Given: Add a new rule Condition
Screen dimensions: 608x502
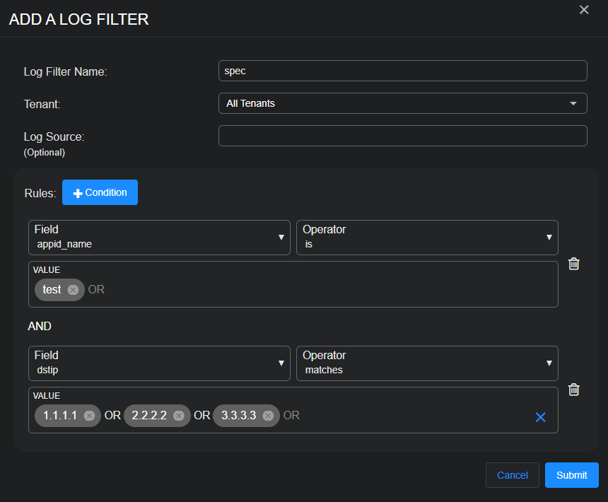Looking at the screenshot, I should tap(100, 192).
